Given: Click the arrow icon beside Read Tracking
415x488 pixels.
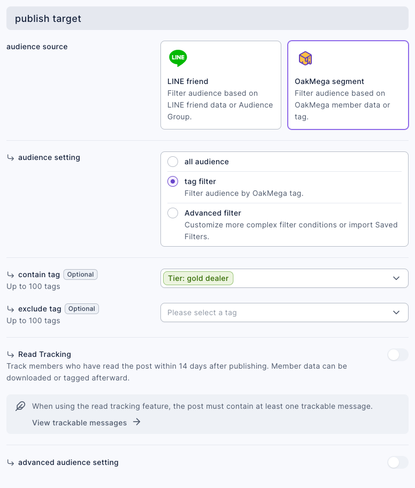Looking at the screenshot, I should 11,354.
